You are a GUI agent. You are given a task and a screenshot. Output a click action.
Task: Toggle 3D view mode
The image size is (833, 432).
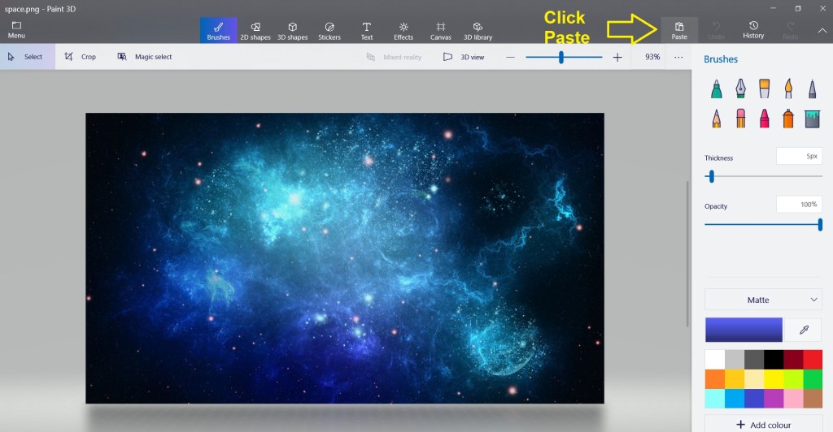point(464,57)
